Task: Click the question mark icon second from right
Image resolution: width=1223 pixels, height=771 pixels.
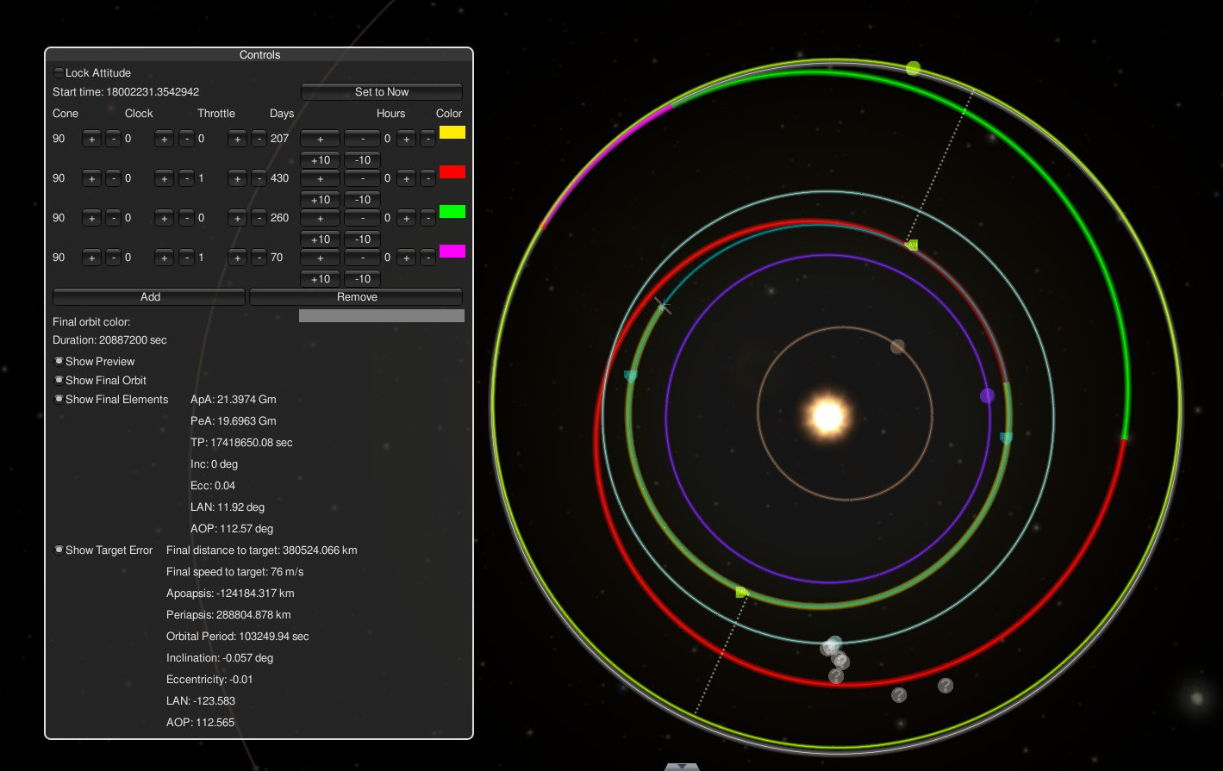Action: (899, 694)
